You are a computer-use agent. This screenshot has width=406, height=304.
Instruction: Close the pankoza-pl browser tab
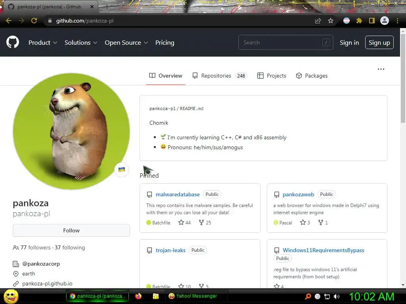click(x=92, y=7)
